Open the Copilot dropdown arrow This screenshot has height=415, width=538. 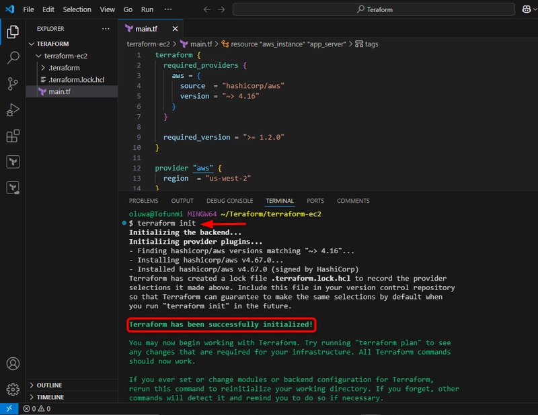coord(535,9)
